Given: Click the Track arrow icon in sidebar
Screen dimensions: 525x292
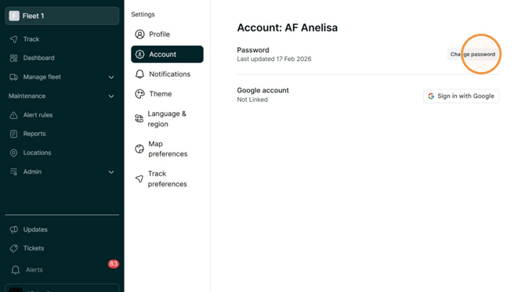Looking at the screenshot, I should 14,39.
